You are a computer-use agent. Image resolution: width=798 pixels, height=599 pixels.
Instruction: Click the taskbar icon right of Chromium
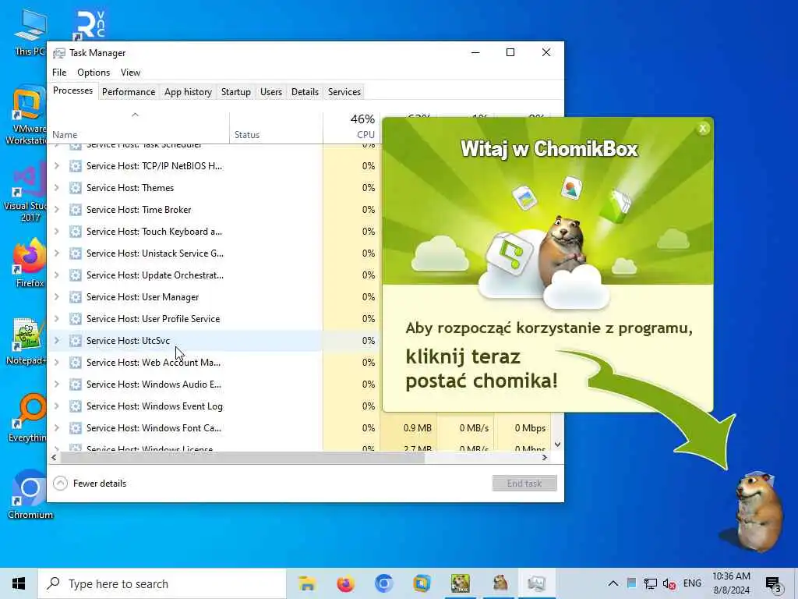(422, 583)
